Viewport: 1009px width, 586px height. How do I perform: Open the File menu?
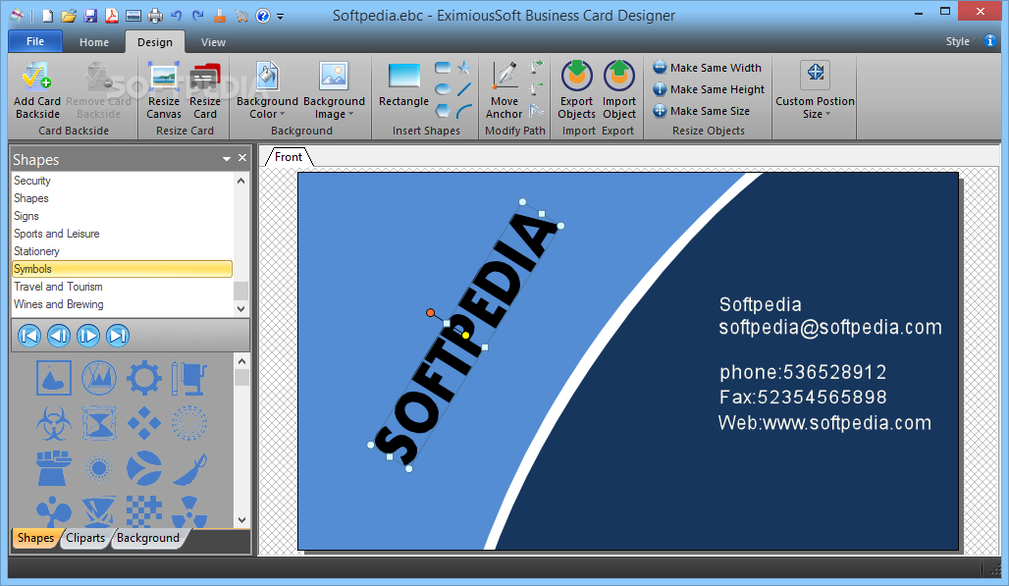coord(35,41)
